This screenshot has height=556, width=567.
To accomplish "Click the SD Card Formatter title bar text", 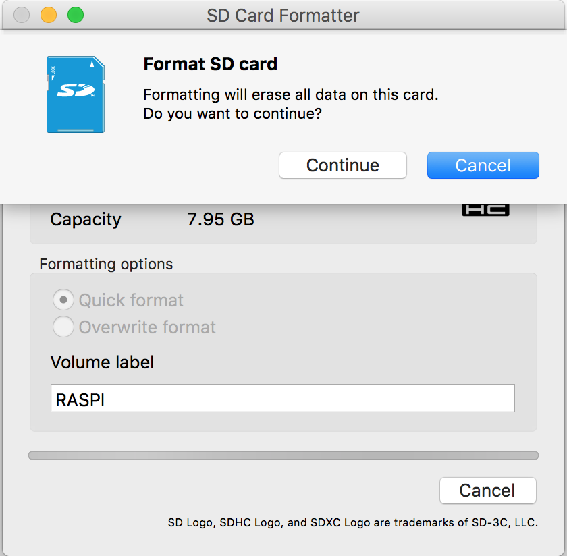I will tap(283, 15).
